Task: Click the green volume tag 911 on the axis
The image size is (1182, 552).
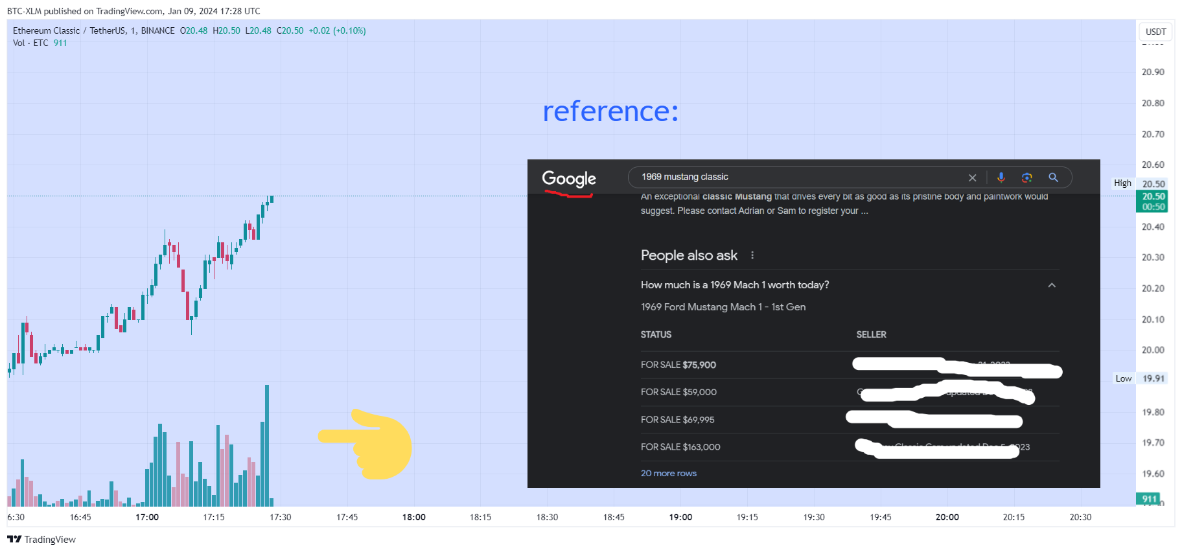Action: 1150,499
